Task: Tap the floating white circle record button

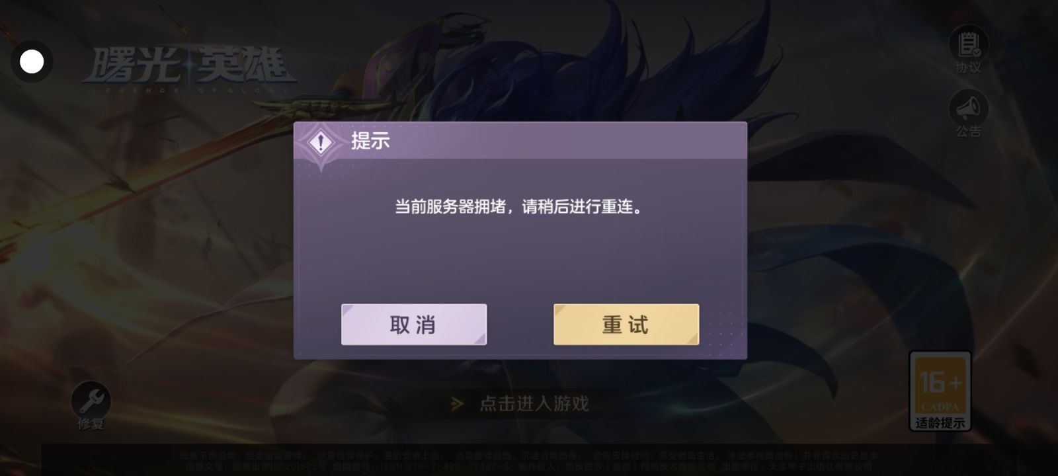Action: 32,61
